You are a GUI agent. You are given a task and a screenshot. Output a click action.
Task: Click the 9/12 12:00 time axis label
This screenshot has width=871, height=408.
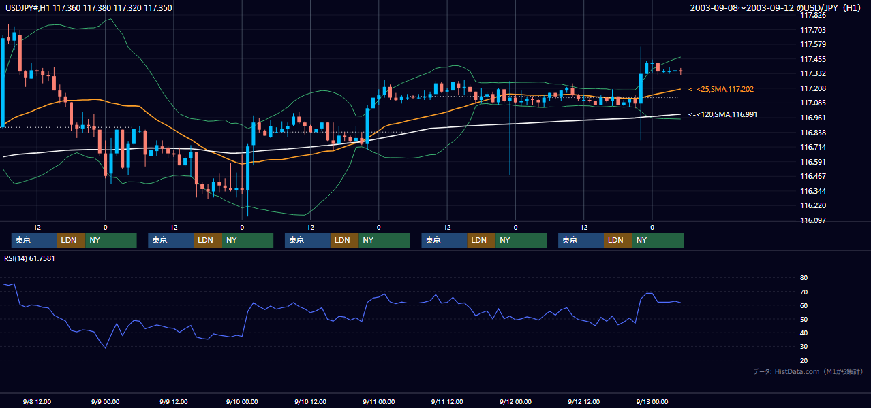[583, 402]
